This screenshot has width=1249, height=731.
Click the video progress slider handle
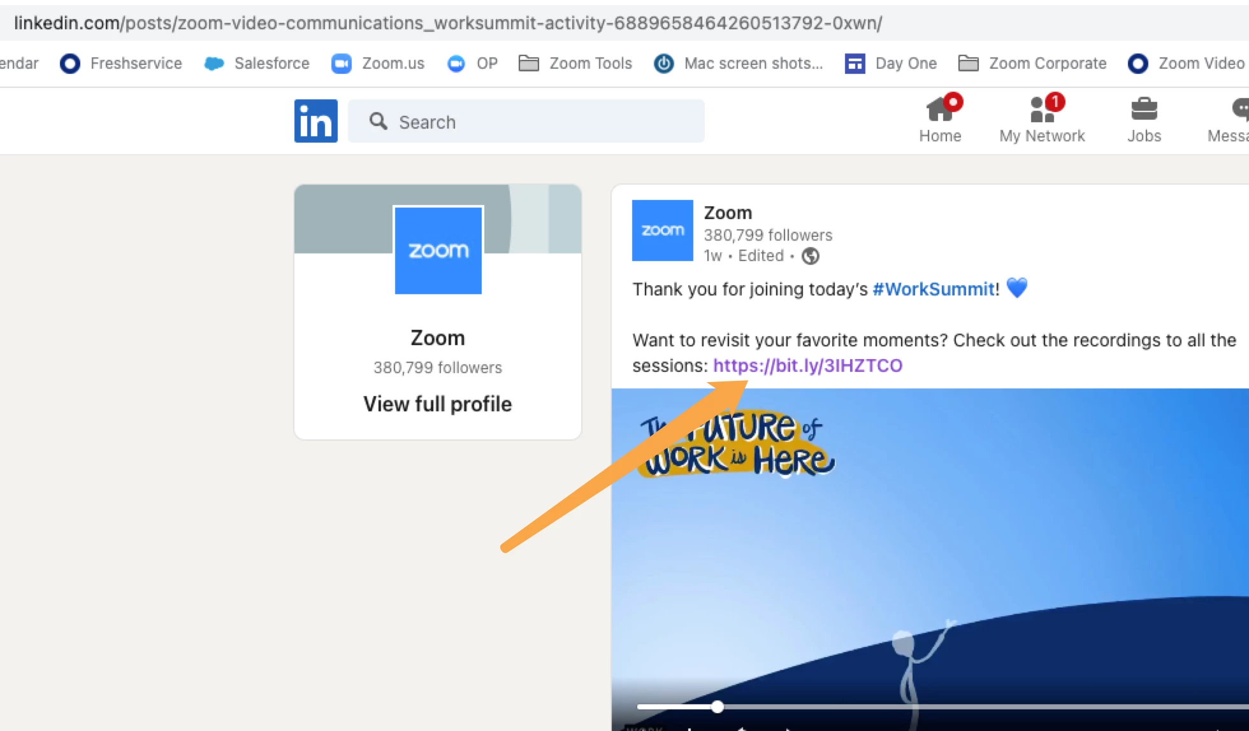point(718,706)
